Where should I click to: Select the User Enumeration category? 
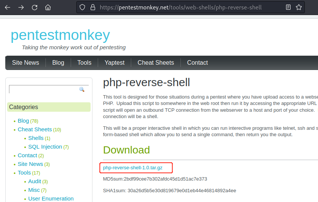coord(51,199)
